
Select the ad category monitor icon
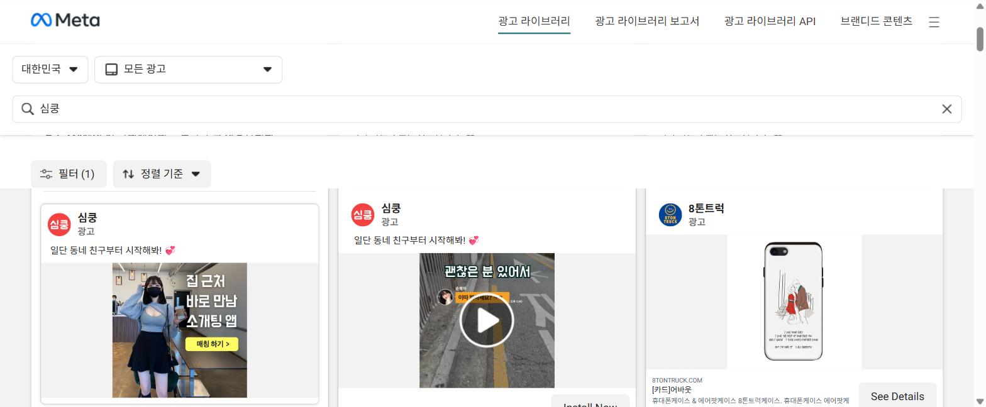click(x=111, y=69)
